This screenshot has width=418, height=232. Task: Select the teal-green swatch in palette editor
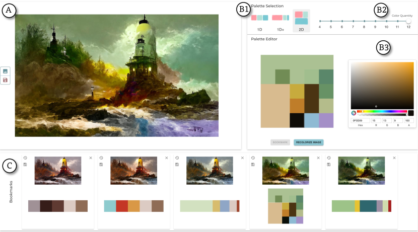[326, 76]
